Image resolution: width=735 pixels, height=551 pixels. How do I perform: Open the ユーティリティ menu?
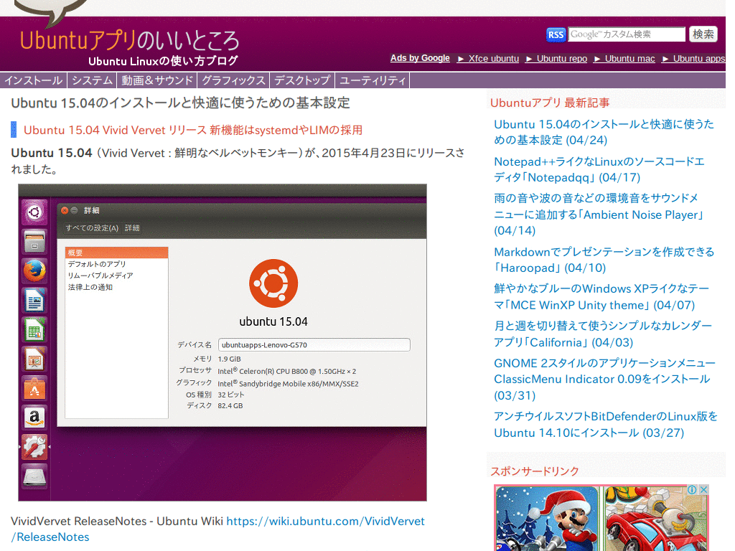pos(373,80)
